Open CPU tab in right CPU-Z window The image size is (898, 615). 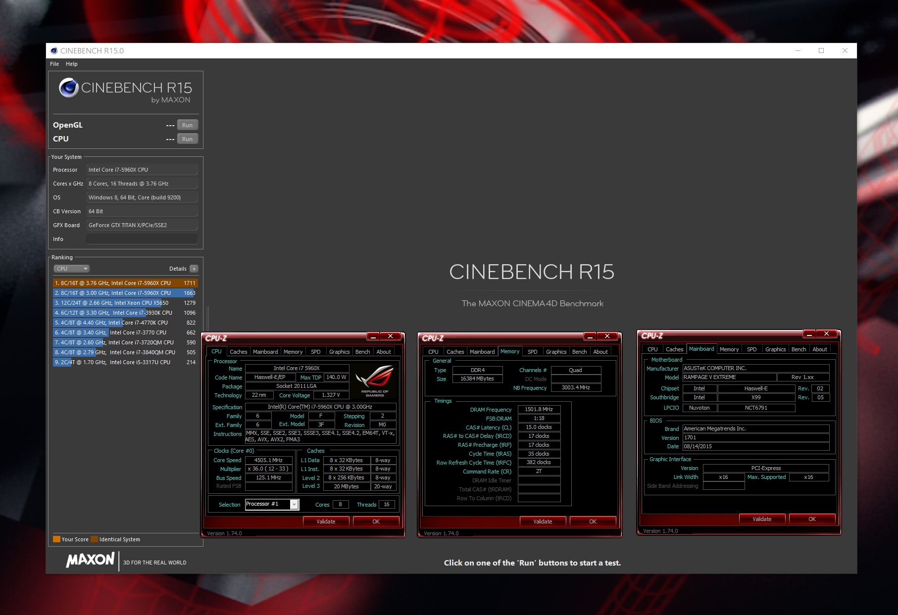click(x=652, y=349)
